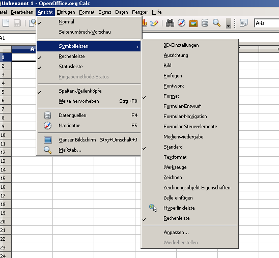Toggle the Standard toolbar checkmark
This screenshot has width=279, height=258.
[x=189, y=147]
